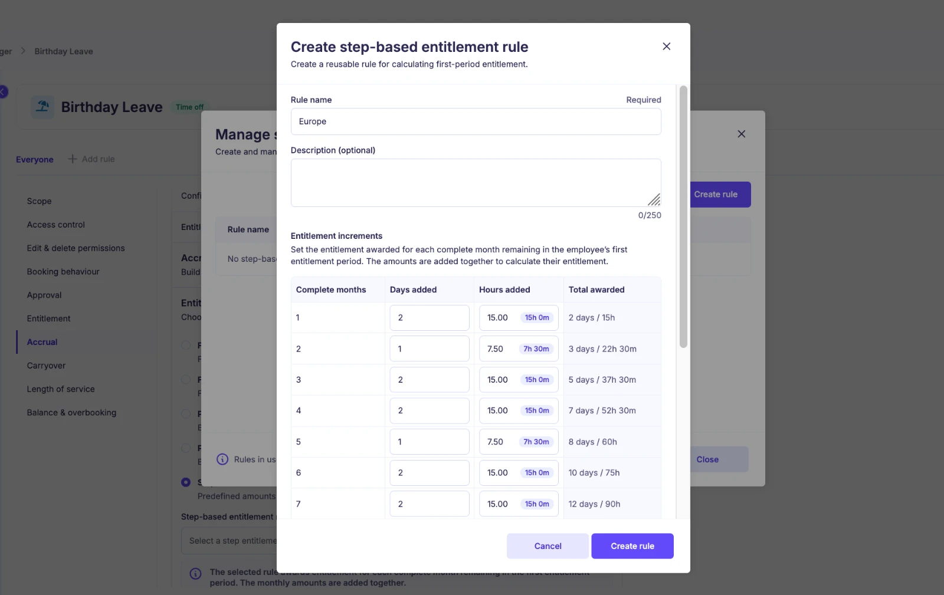
Task: Click Days added field for month 1
Action: pos(430,318)
